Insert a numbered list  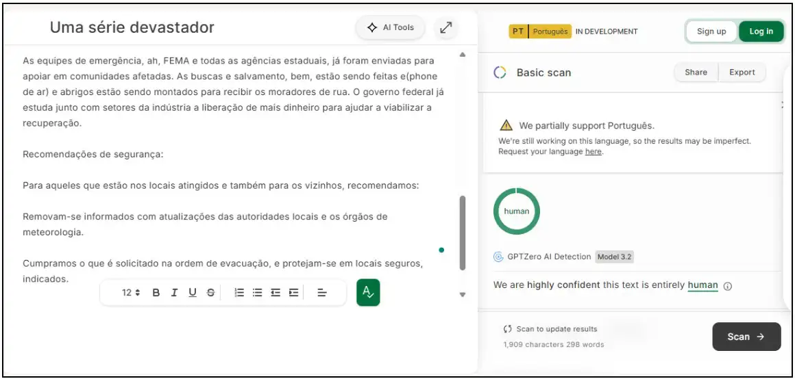(239, 293)
